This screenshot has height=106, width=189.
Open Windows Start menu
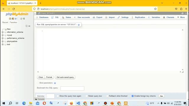click(x=4, y=103)
